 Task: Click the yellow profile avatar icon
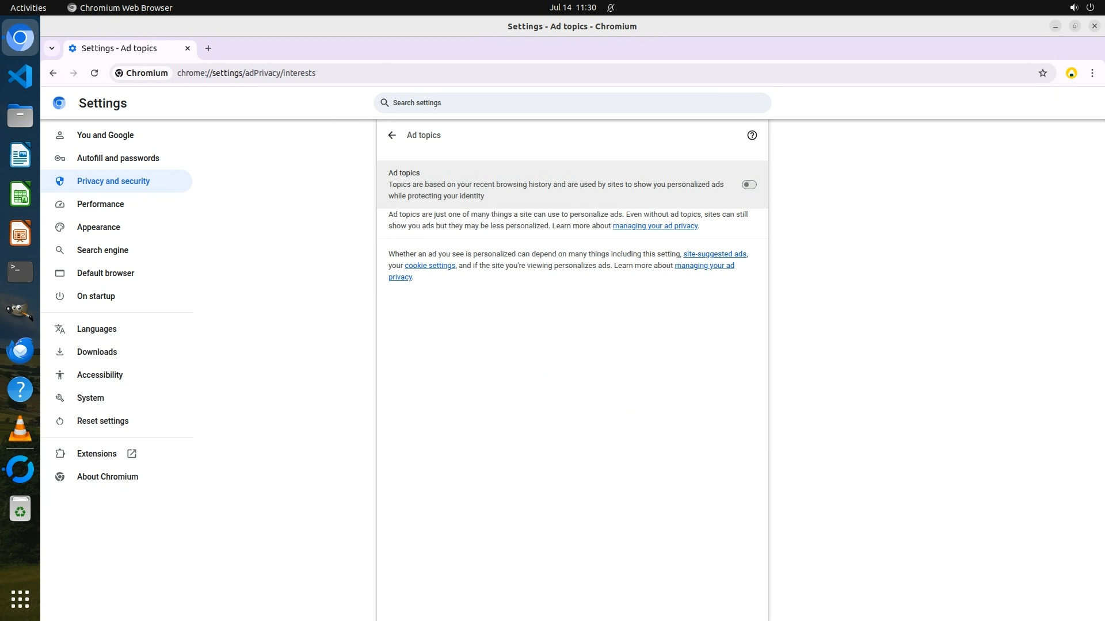pos(1071,73)
